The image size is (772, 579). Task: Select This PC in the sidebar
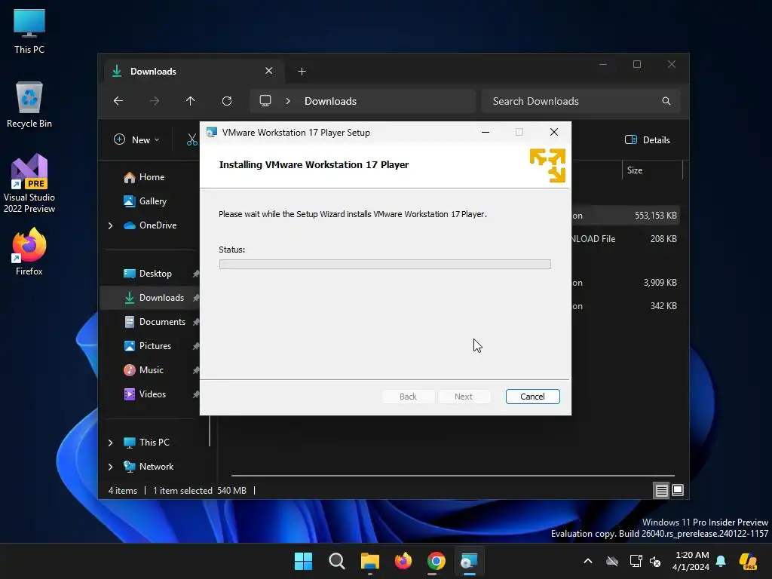point(154,443)
